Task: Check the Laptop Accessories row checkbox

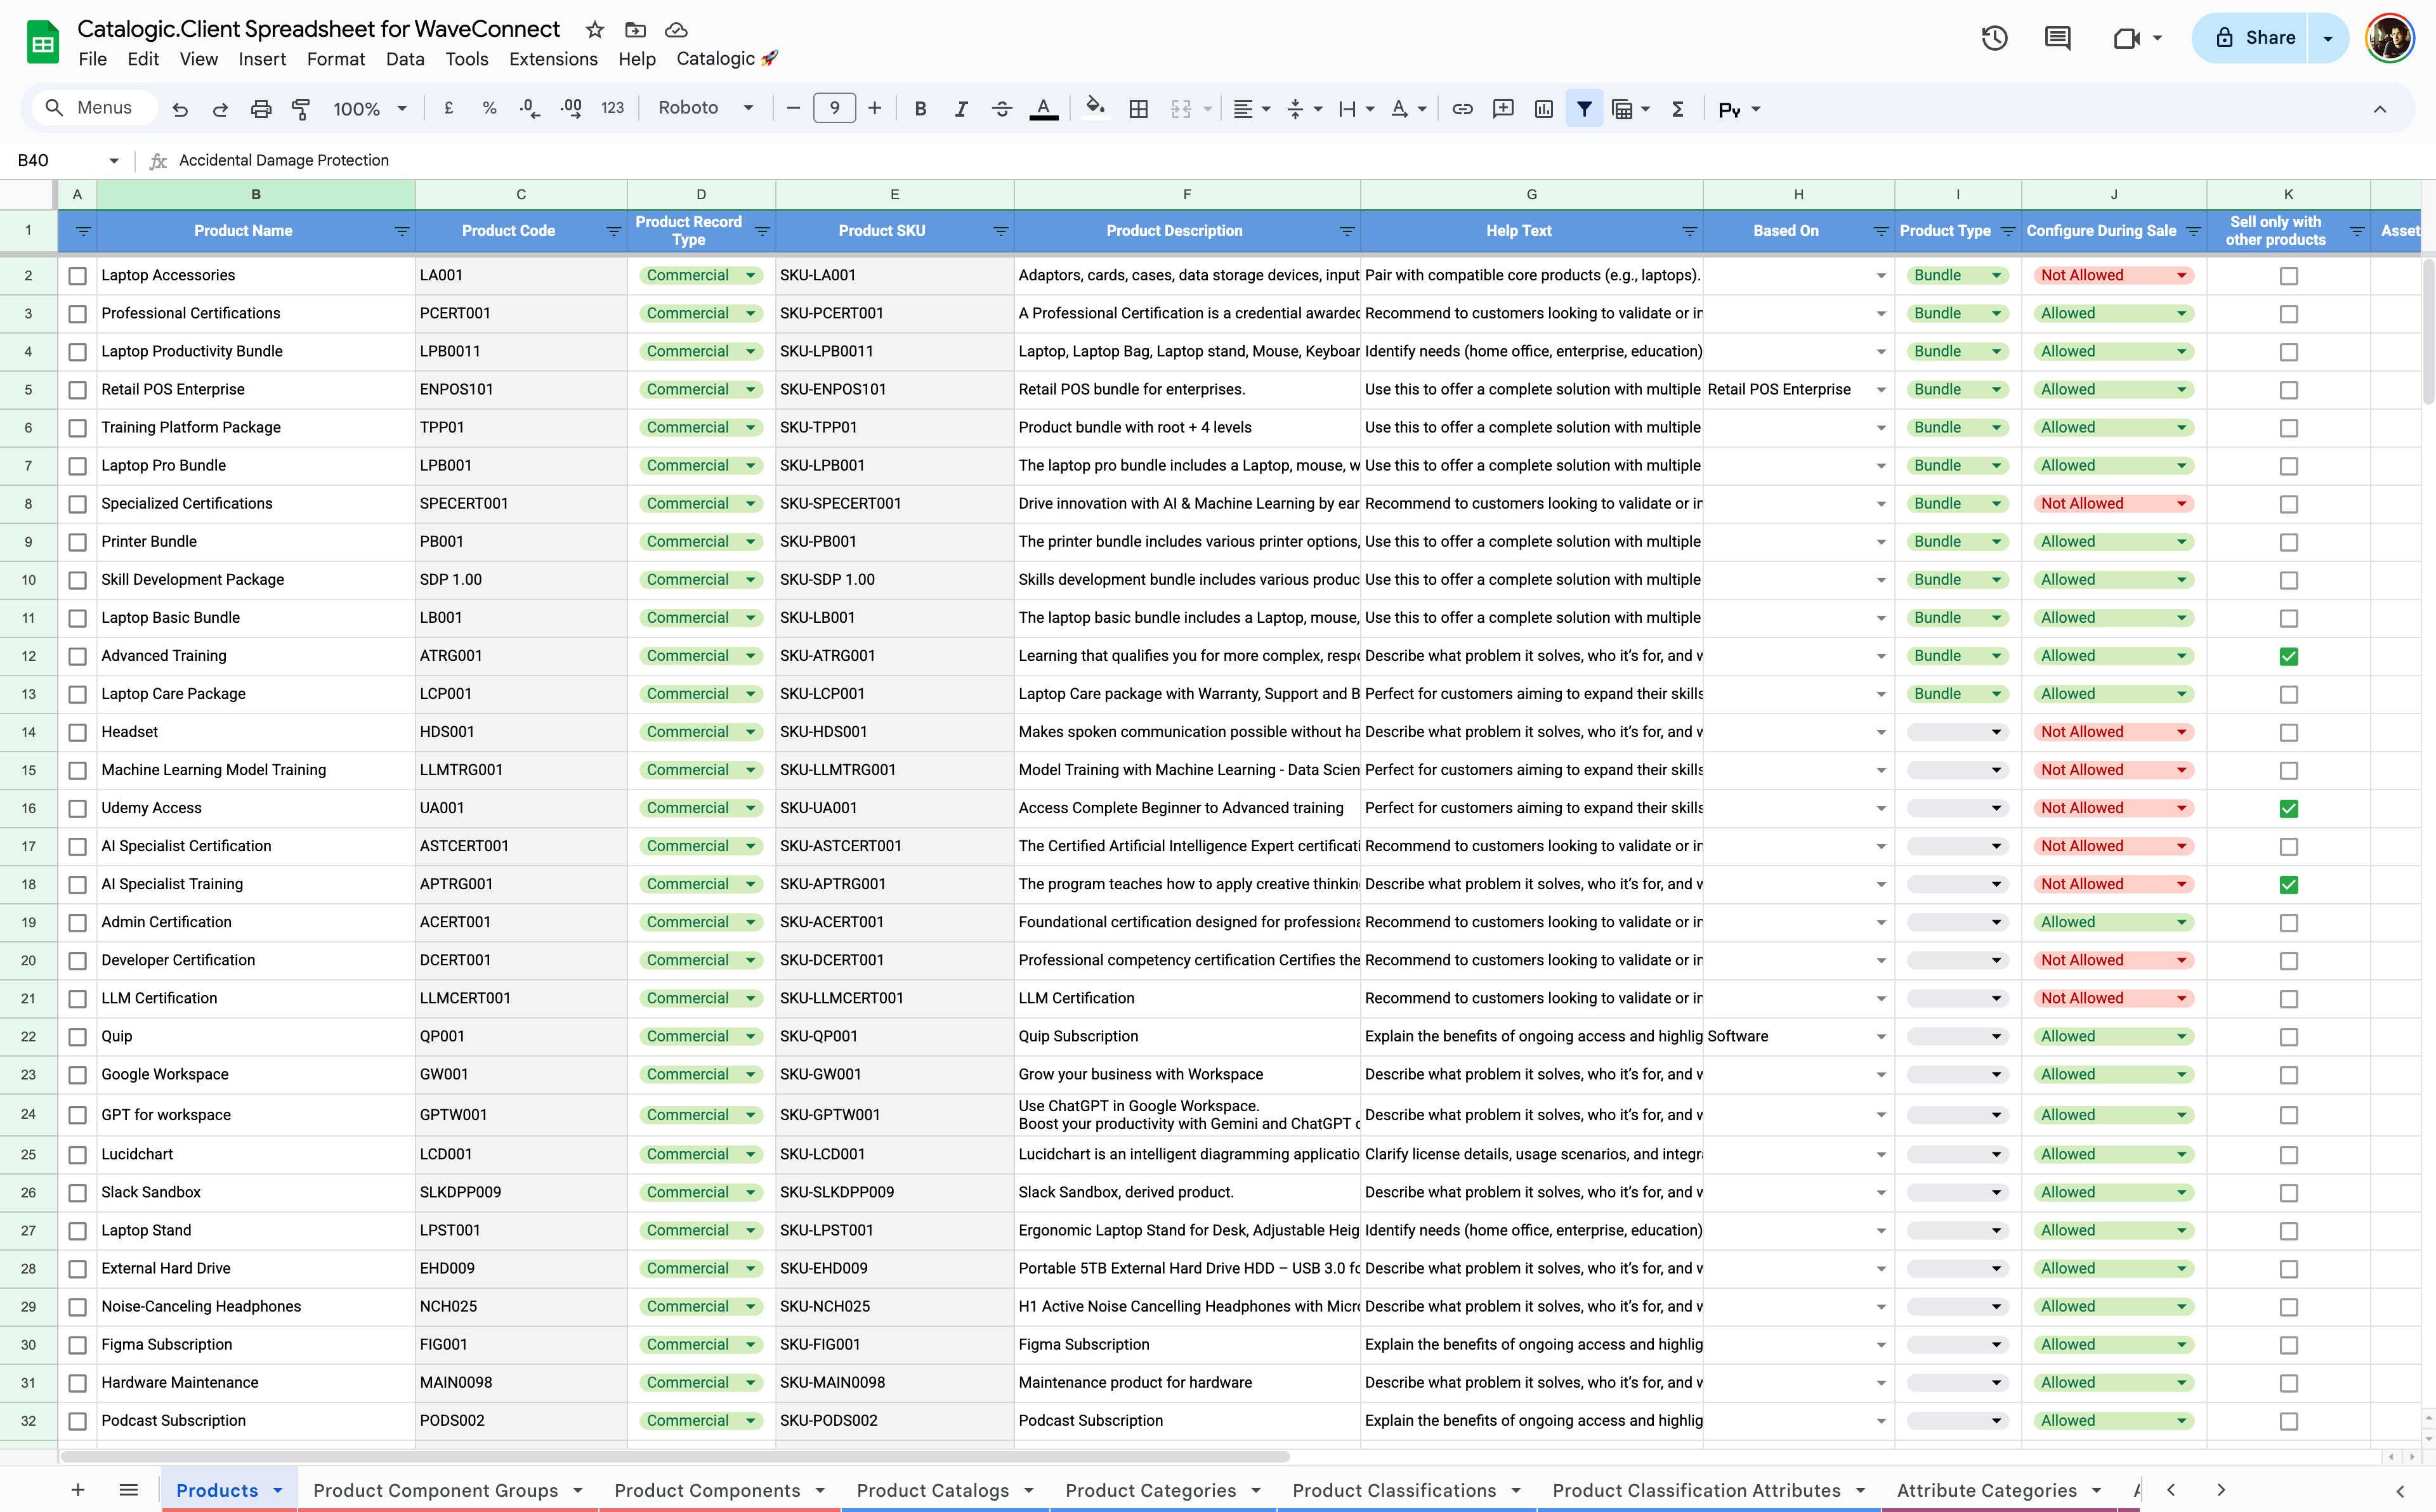Action: click(x=77, y=276)
